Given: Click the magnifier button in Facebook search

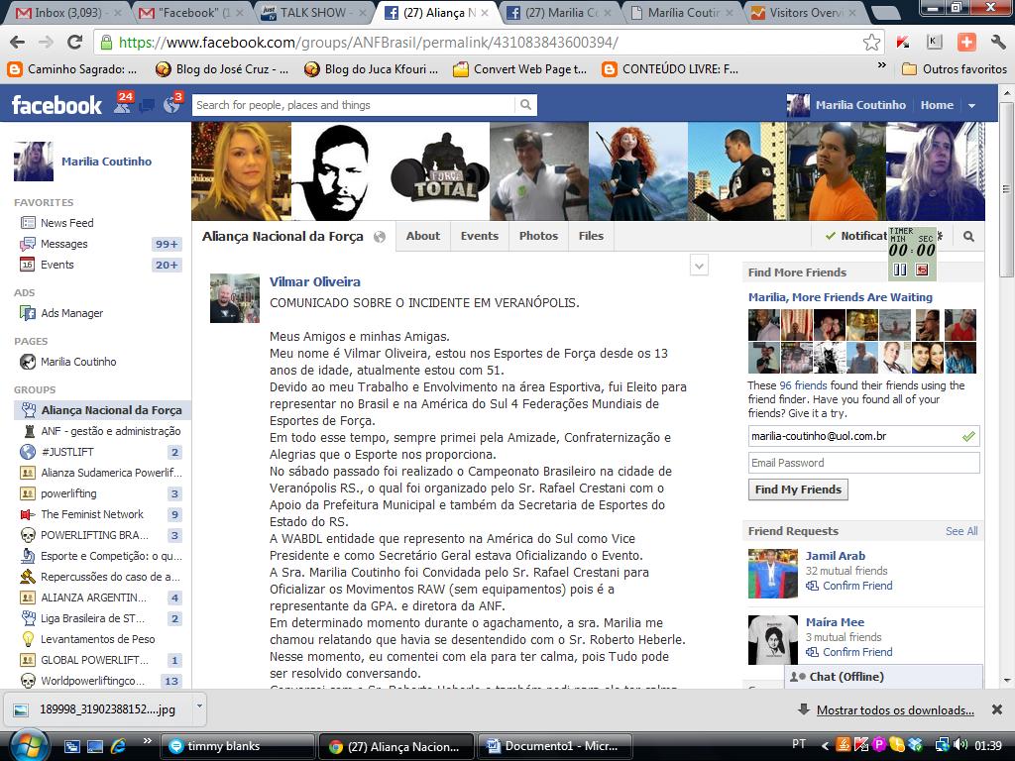Looking at the screenshot, I should pos(525,105).
